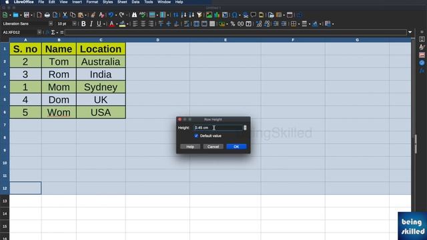427x240 pixels.
Task: Click the cell containing Australia
Action: coord(101,62)
